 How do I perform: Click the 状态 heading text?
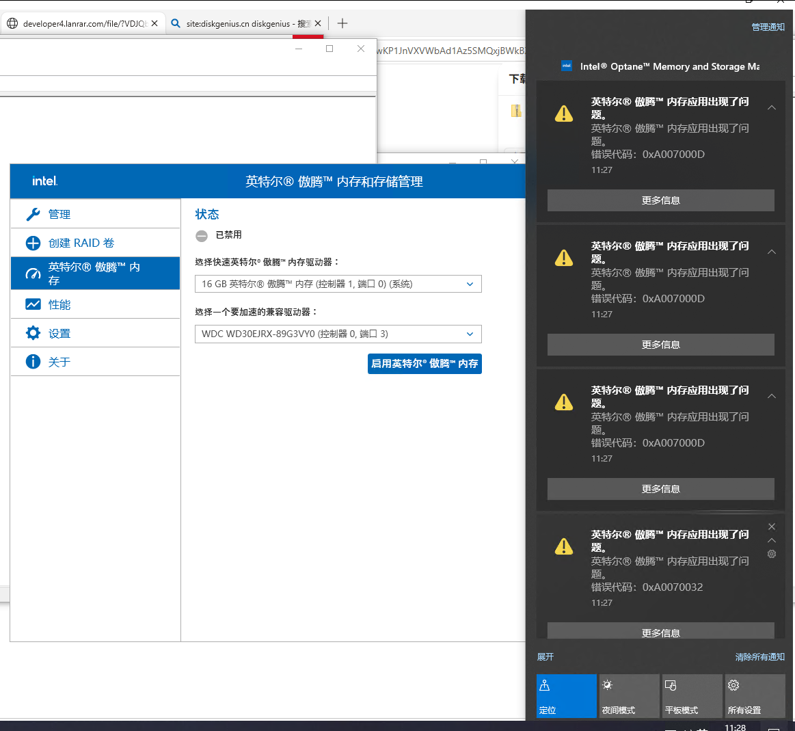pyautogui.click(x=207, y=214)
